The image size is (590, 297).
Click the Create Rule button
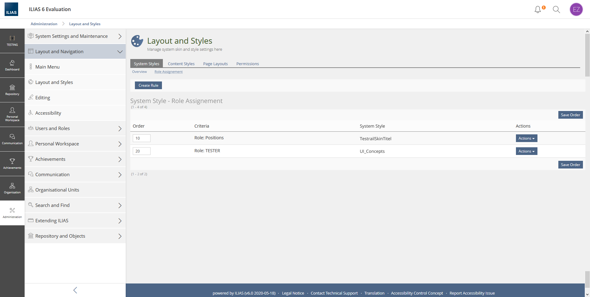(148, 85)
